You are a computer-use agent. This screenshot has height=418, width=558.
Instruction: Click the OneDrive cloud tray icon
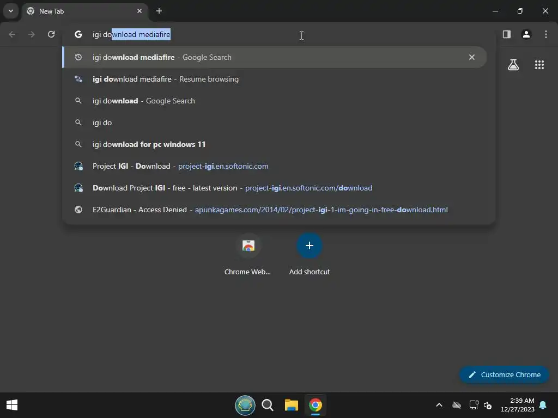(457, 405)
